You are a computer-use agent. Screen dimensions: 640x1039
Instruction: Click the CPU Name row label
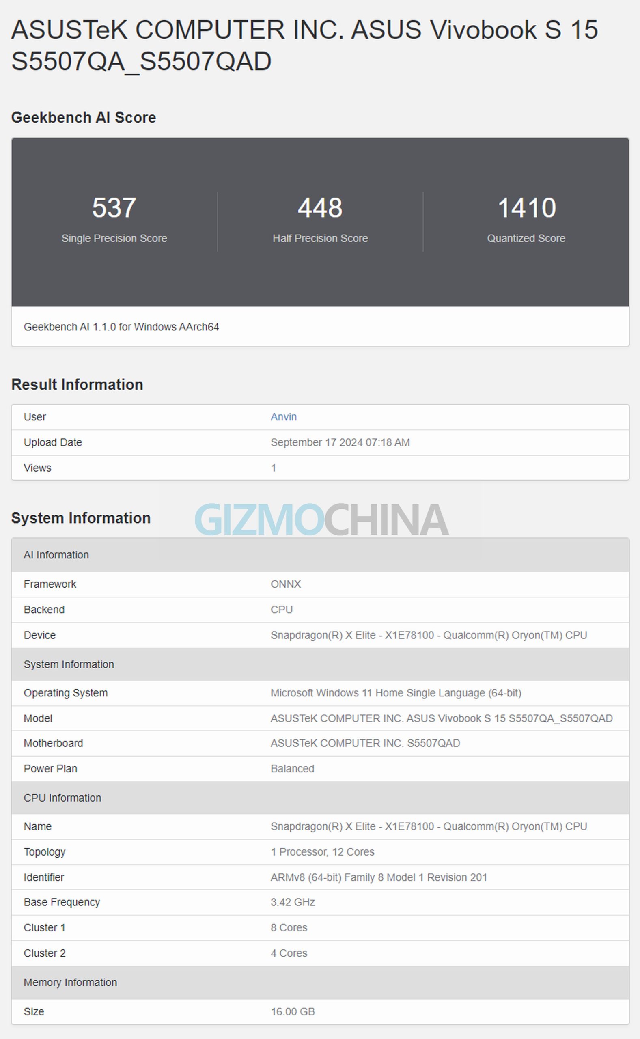pyautogui.click(x=37, y=826)
